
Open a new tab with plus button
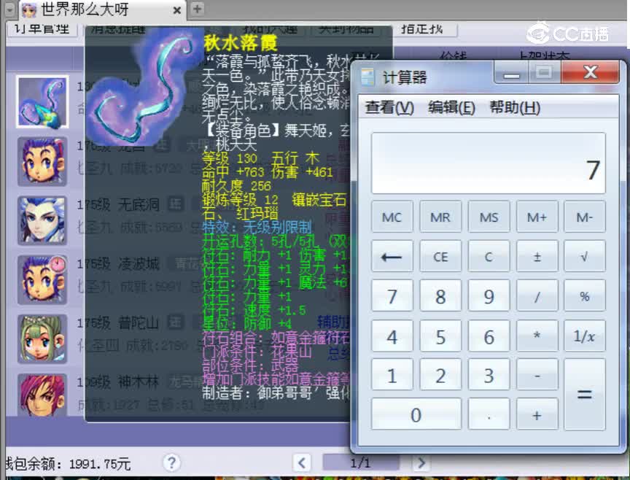pyautogui.click(x=198, y=9)
